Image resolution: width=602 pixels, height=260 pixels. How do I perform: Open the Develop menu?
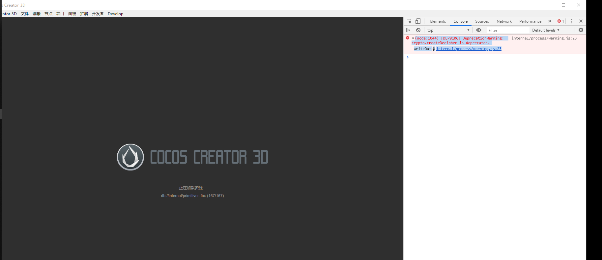(116, 14)
